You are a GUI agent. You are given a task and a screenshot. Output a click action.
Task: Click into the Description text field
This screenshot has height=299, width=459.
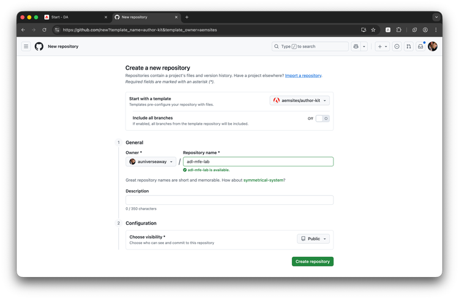[229, 200]
